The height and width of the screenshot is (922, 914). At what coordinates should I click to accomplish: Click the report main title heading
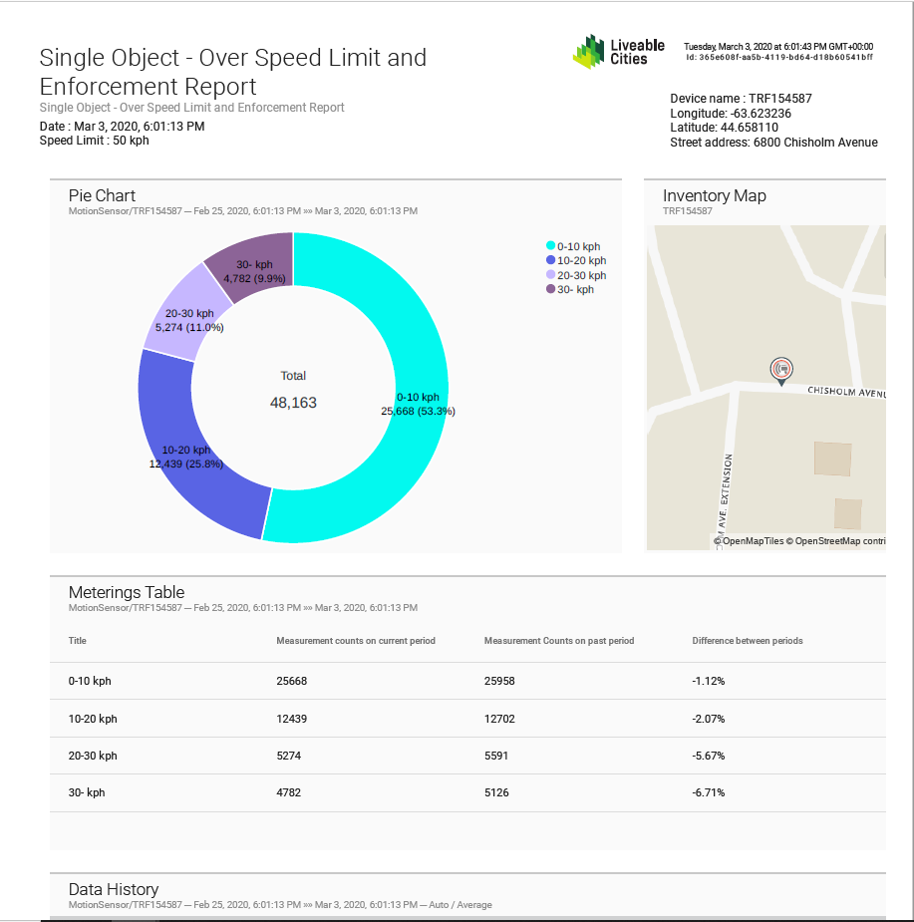point(233,72)
